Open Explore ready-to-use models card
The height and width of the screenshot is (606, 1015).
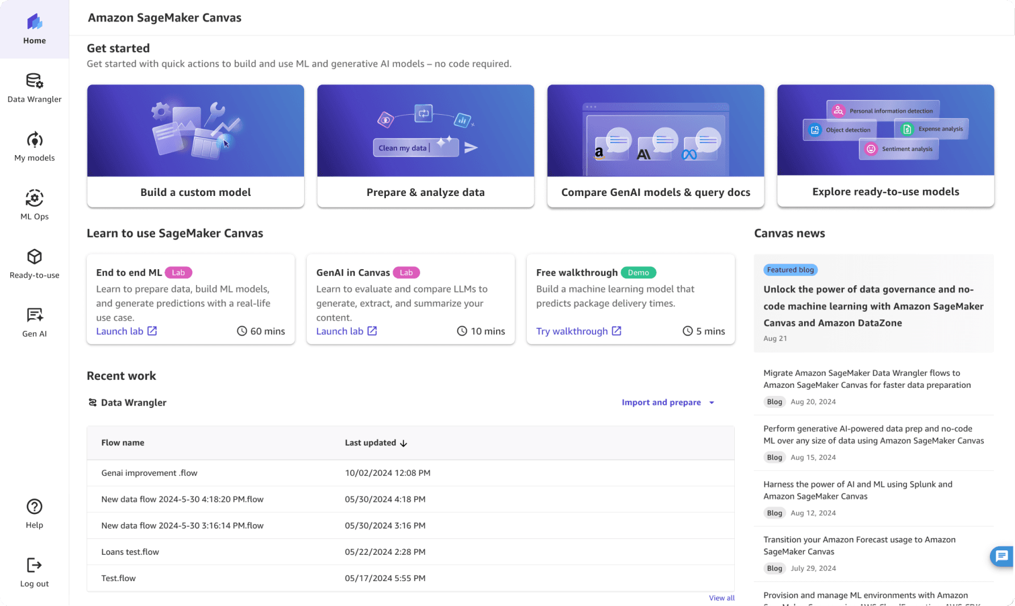[x=886, y=146]
